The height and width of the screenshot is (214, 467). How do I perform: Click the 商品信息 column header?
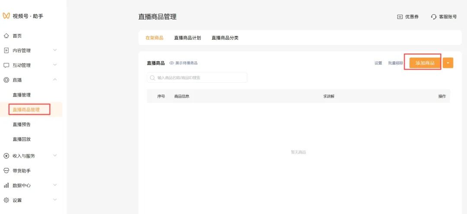[182, 96]
